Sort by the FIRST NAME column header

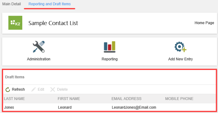pos(69,99)
